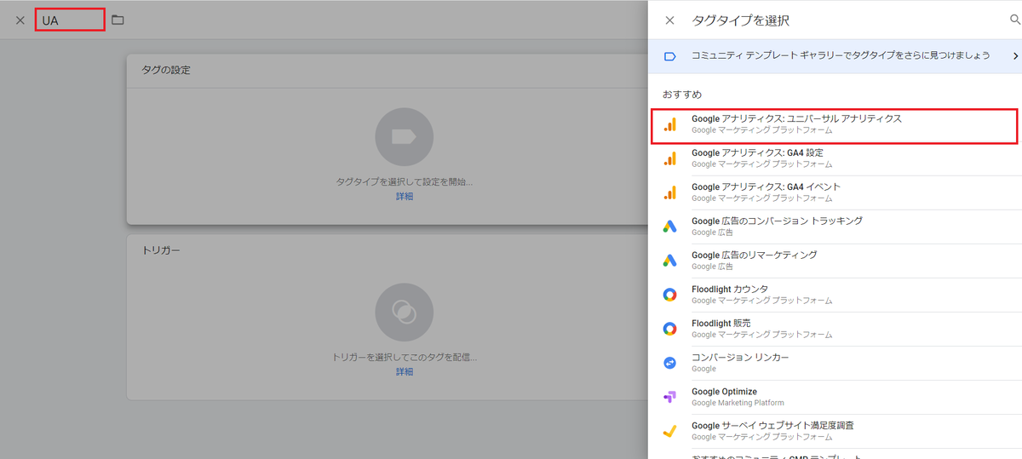
Task: Click the Google Optimize purple icon
Action: pos(670,397)
